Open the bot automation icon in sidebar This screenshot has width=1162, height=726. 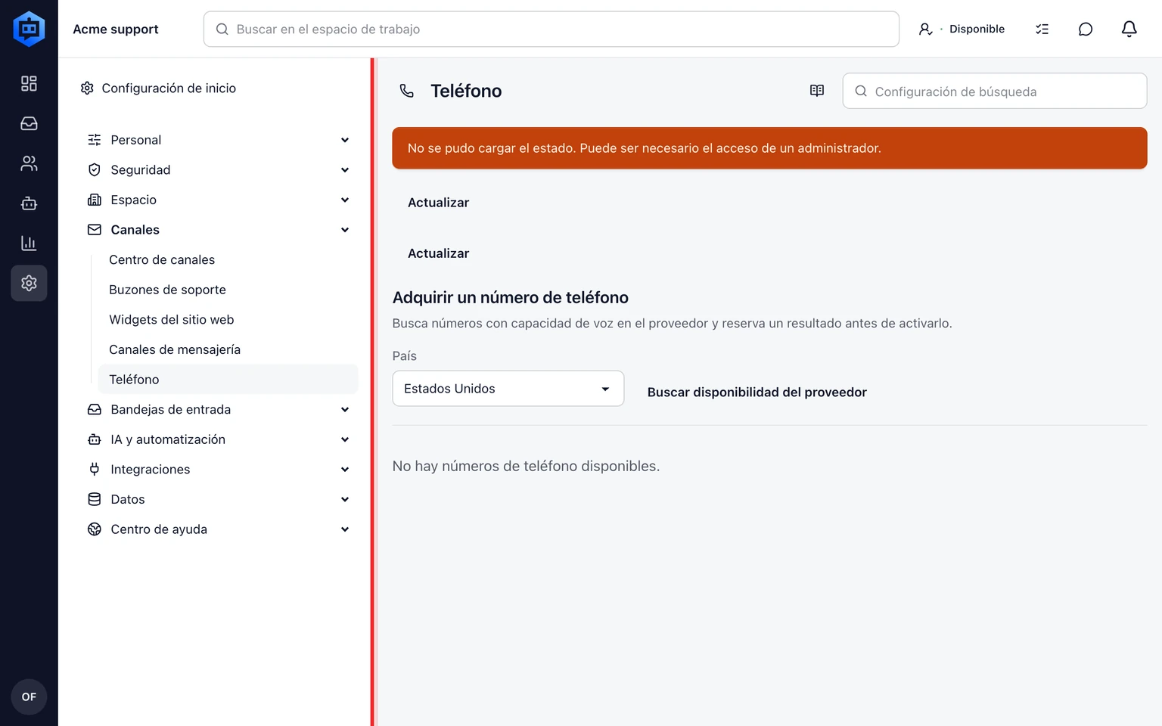(x=29, y=203)
